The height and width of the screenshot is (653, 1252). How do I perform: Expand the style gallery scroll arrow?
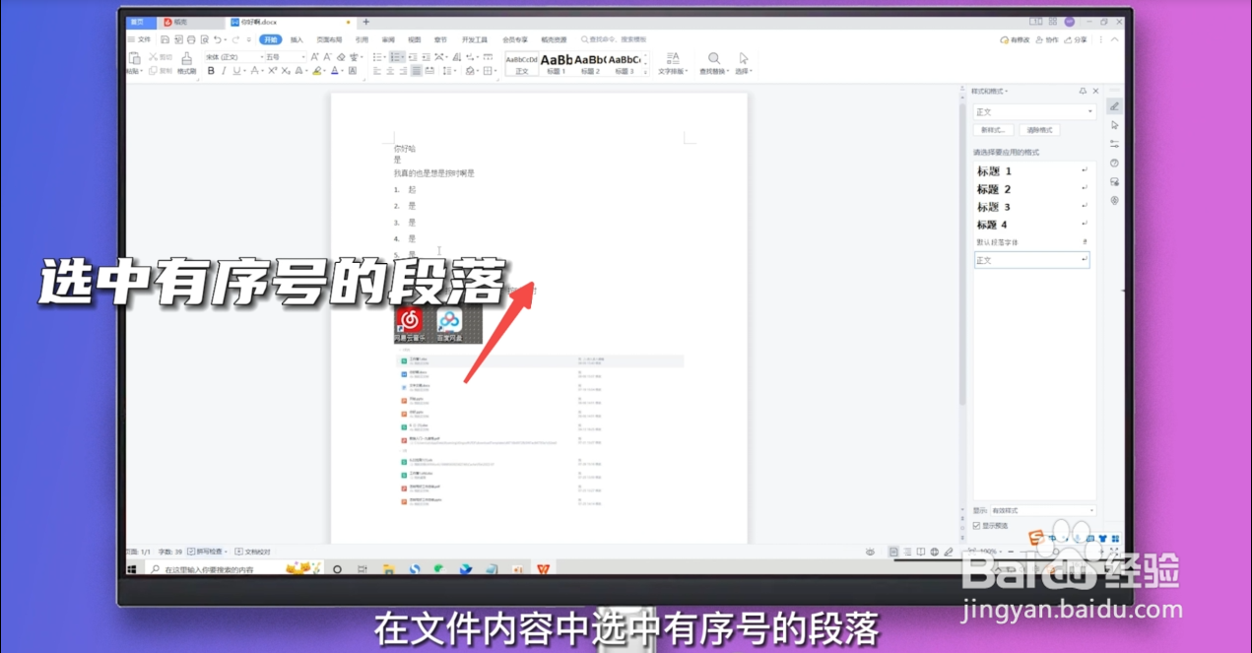click(x=645, y=73)
